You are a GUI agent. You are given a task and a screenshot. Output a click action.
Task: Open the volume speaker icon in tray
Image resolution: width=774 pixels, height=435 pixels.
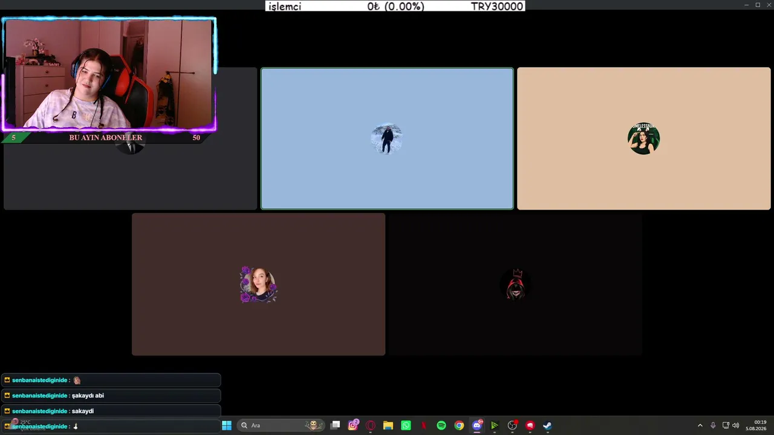[x=736, y=425]
